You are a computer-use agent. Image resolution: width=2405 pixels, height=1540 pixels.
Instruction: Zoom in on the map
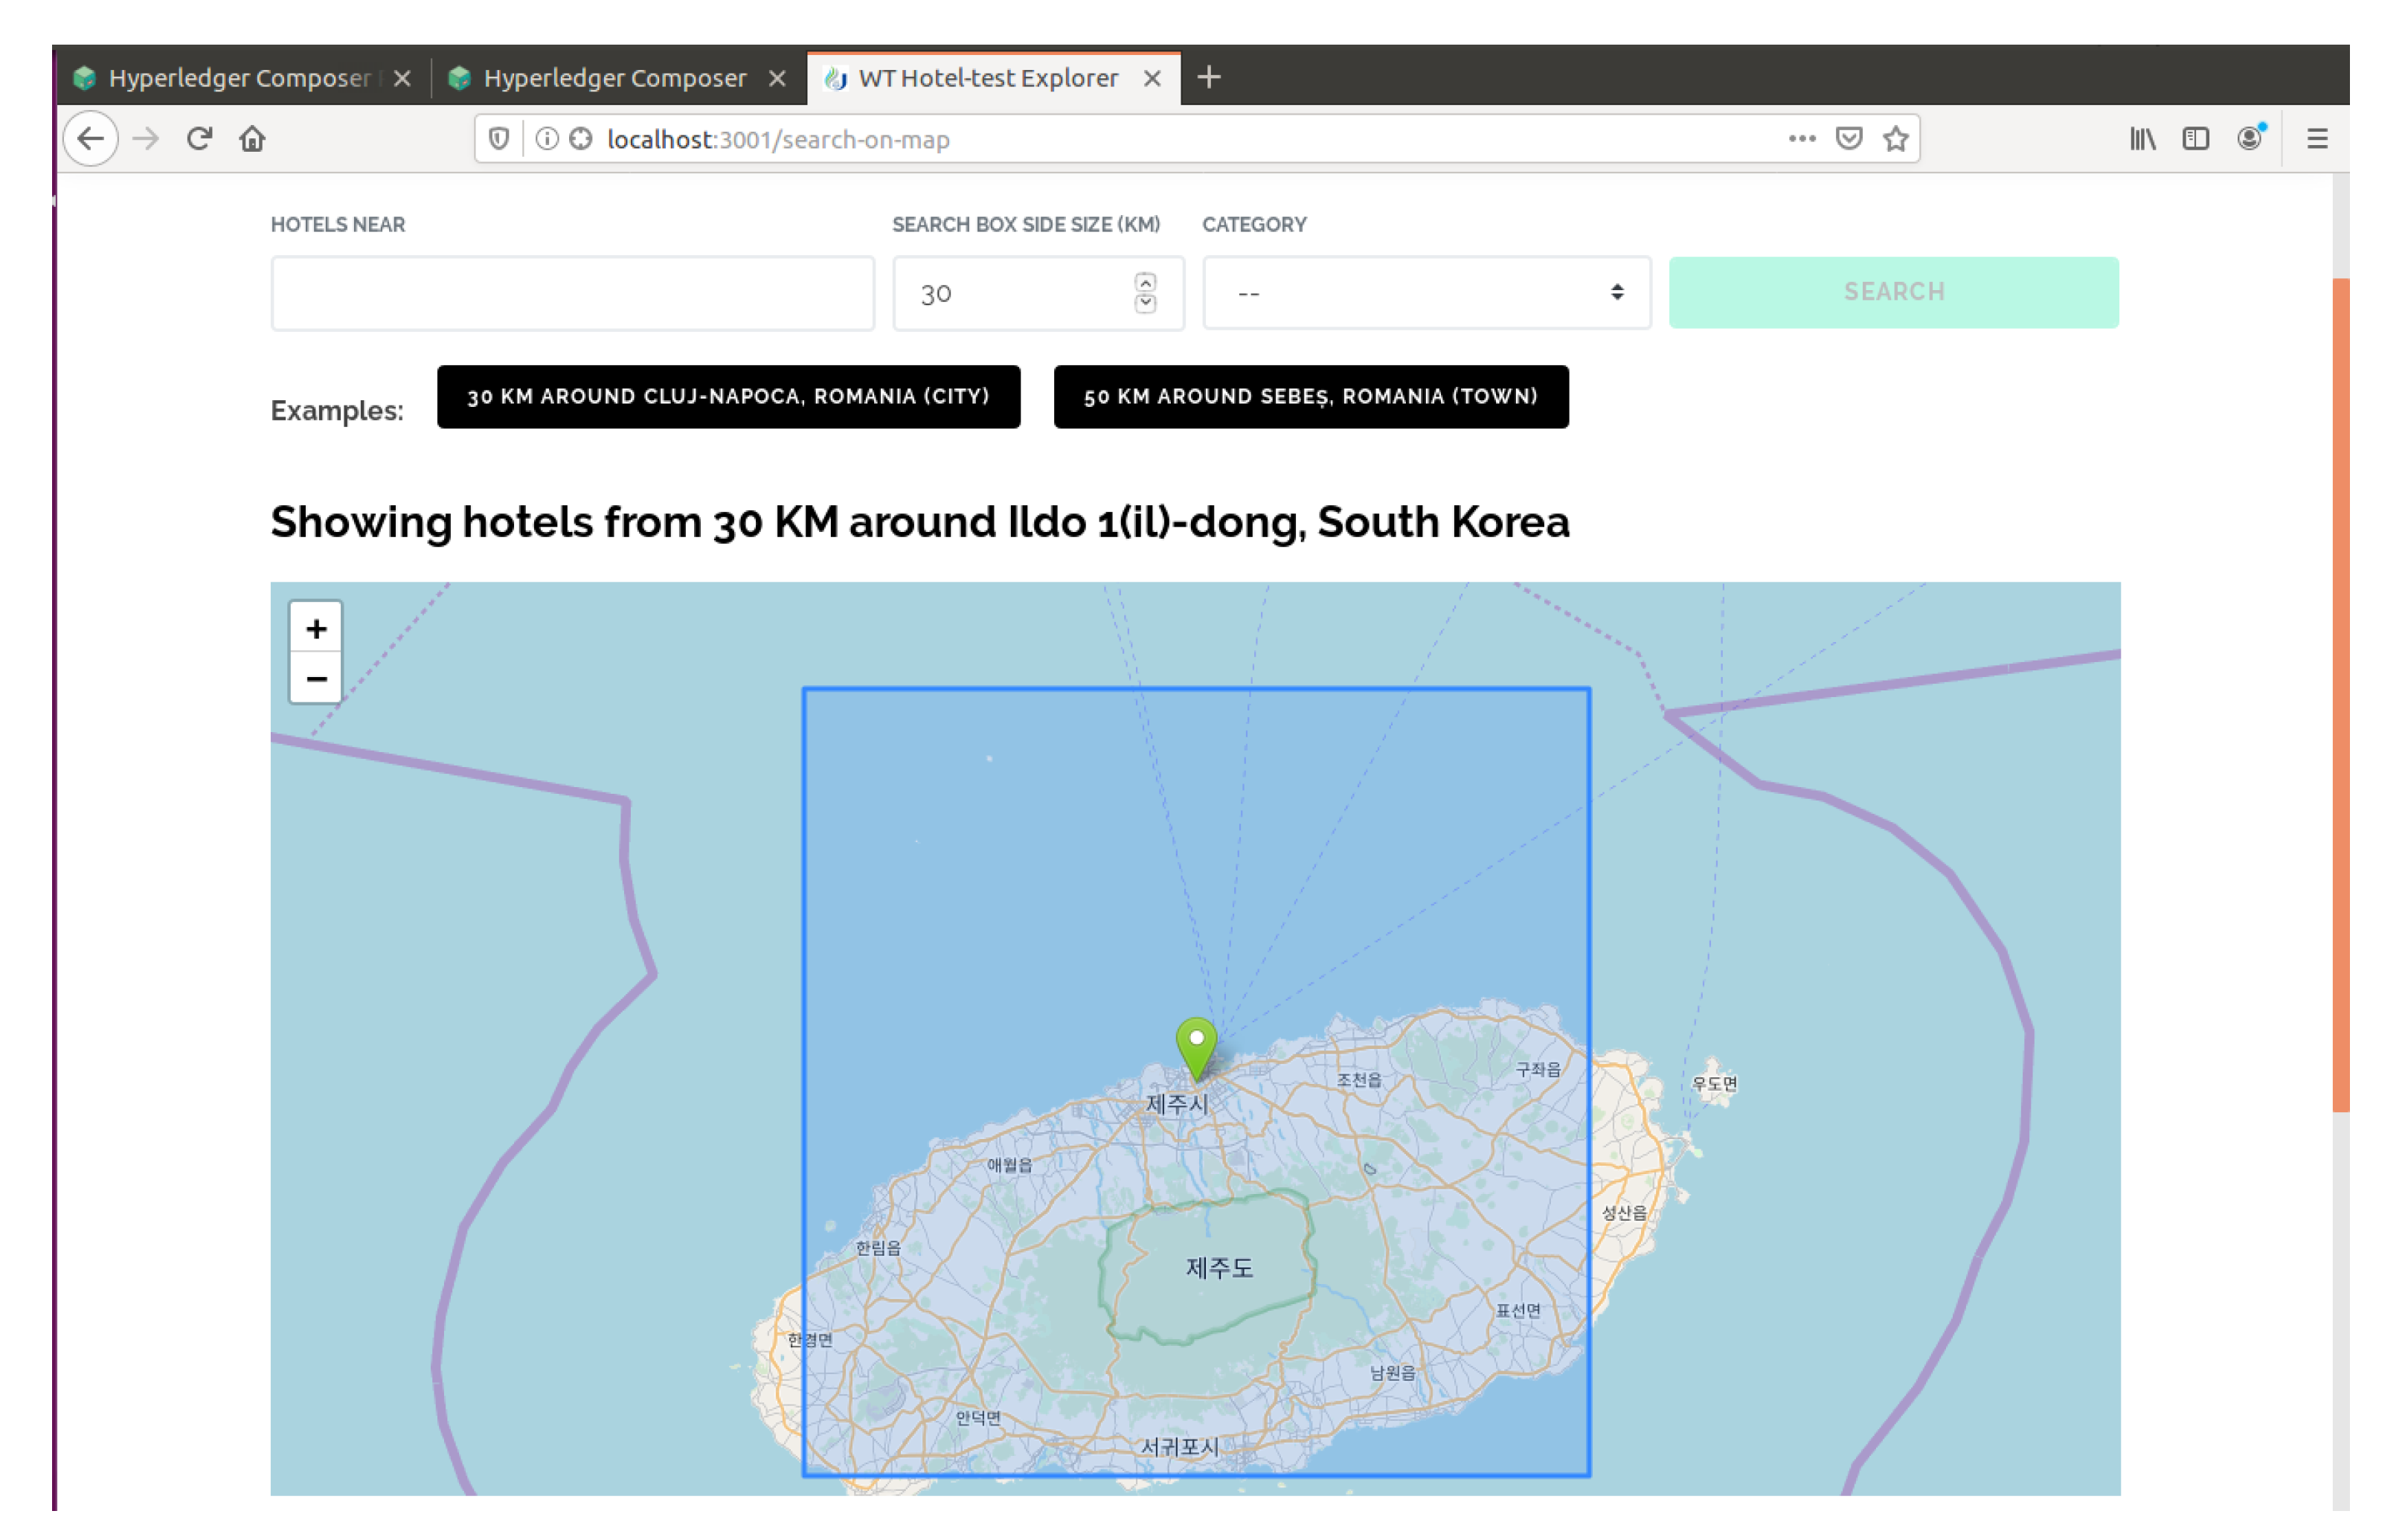pos(316,628)
